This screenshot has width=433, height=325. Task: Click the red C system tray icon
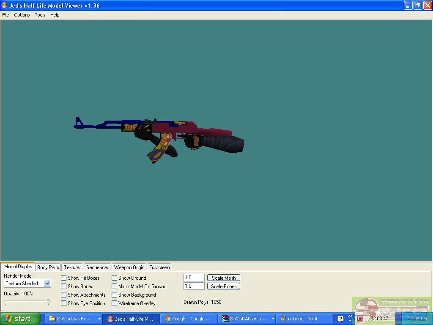click(x=359, y=319)
